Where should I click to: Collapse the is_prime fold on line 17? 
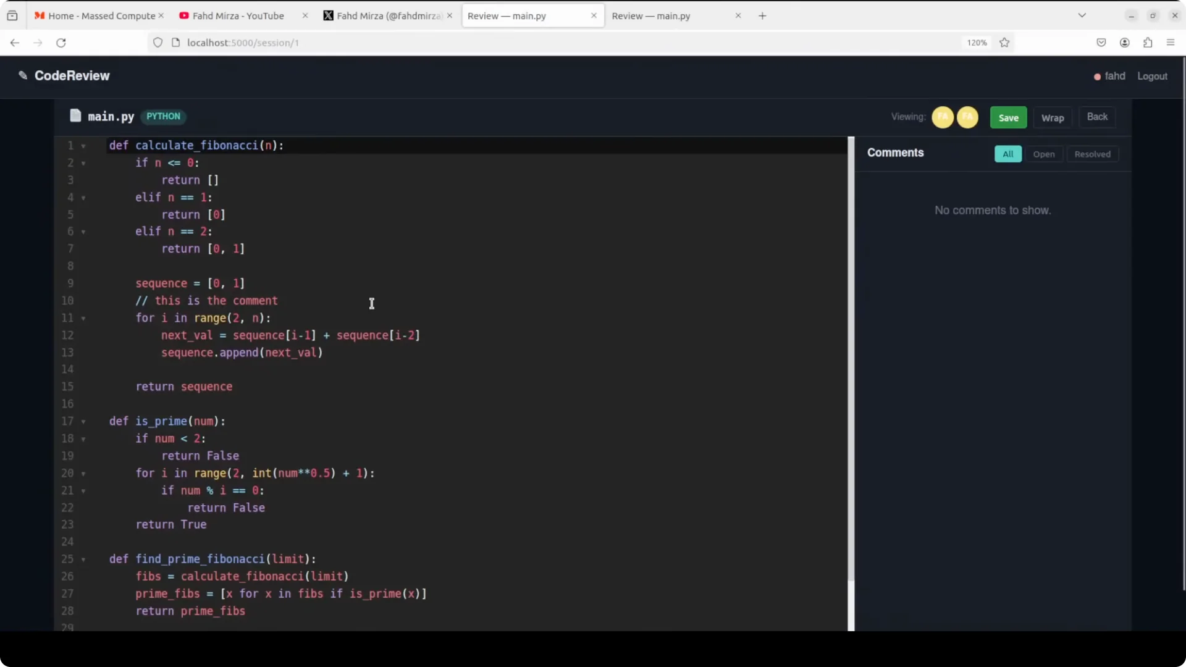click(83, 422)
